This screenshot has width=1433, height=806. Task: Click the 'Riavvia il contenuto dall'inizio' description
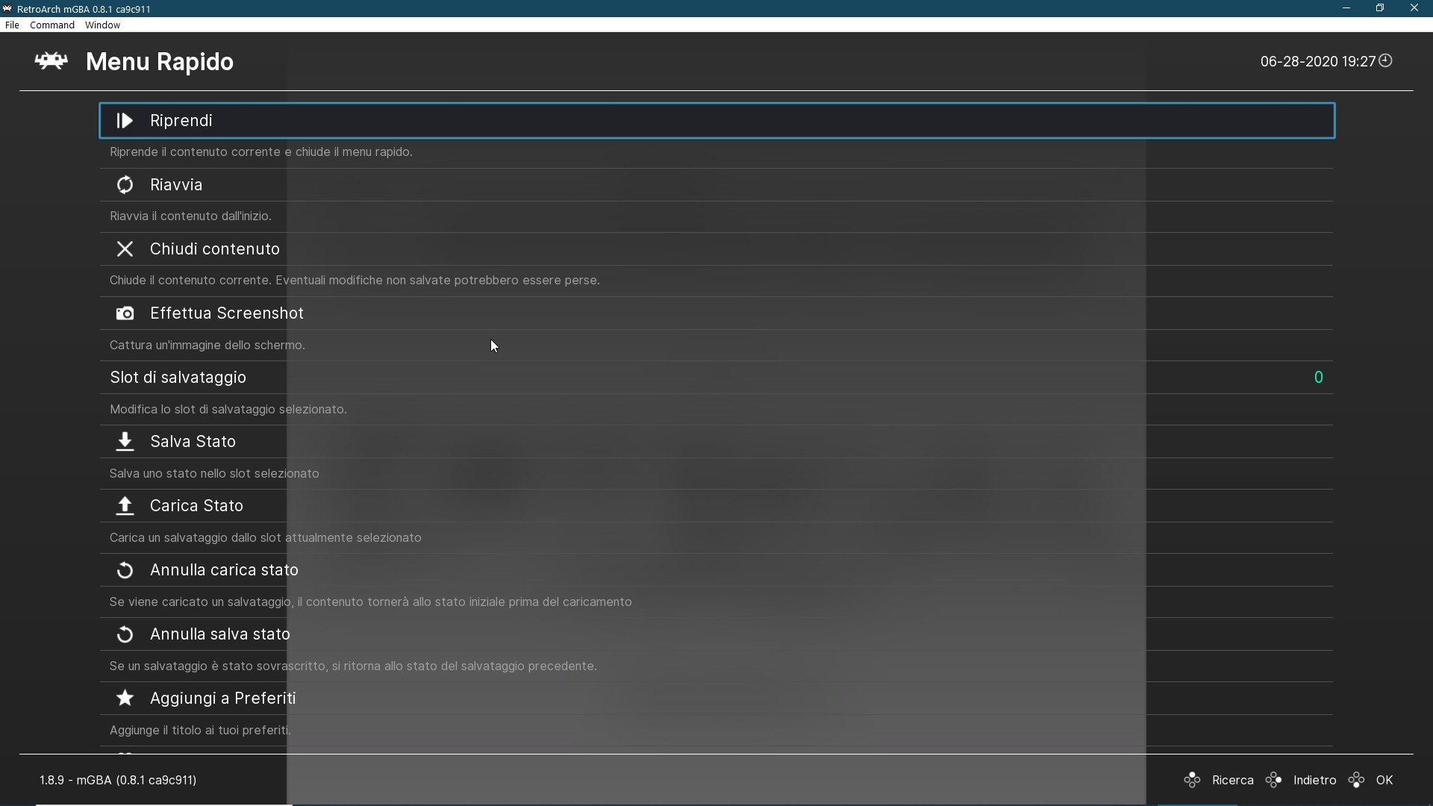tap(190, 216)
